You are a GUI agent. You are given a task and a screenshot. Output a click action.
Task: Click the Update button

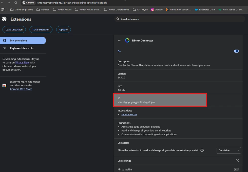point(63,30)
